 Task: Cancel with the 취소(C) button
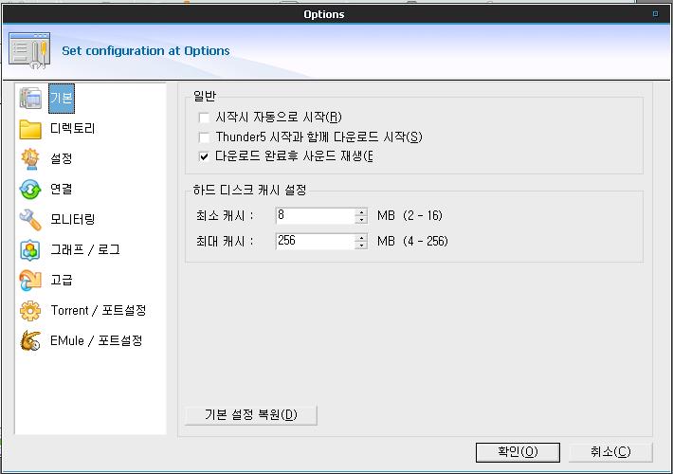coord(610,452)
